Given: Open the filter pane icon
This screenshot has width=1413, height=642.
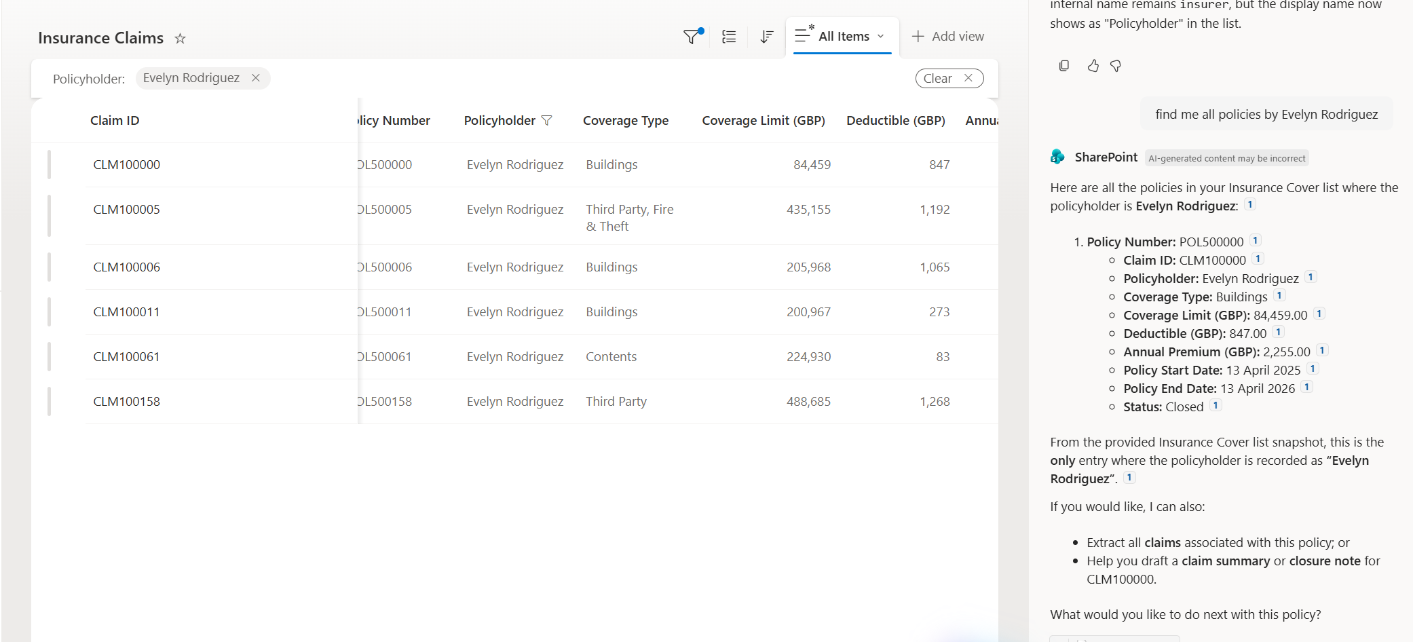Looking at the screenshot, I should (x=692, y=37).
